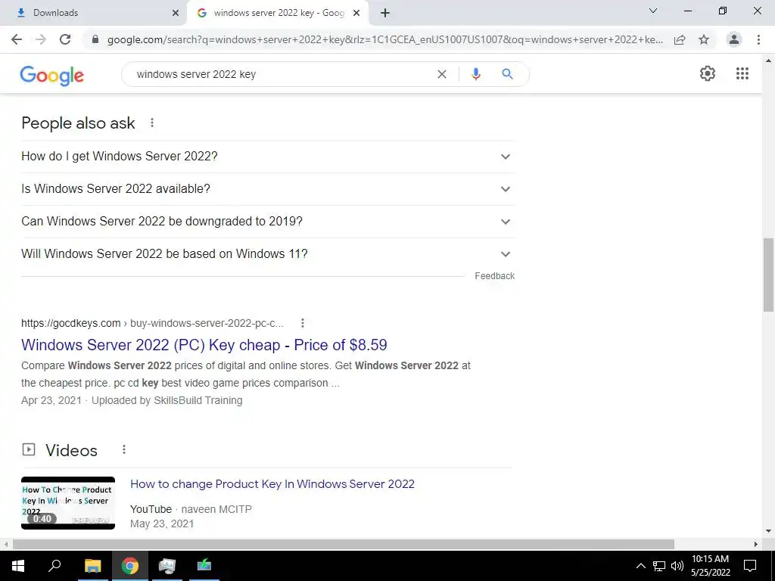Expand 'Can Windows Server 2022 be downgraded to 2019?'
Viewport: 775px width, 581px height.
[268, 222]
